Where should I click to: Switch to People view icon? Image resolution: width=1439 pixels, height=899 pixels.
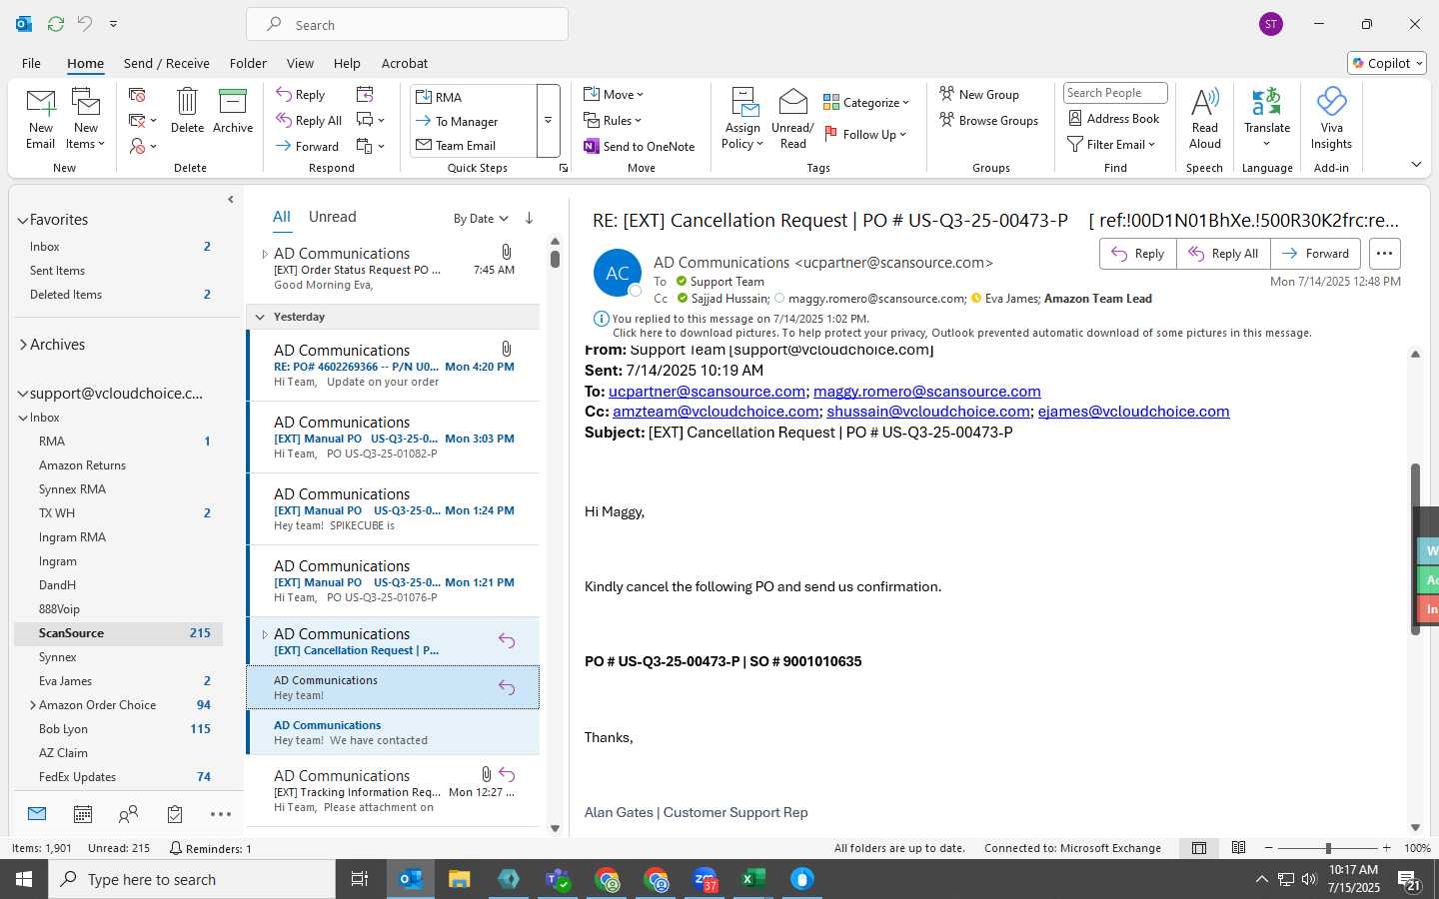(128, 814)
